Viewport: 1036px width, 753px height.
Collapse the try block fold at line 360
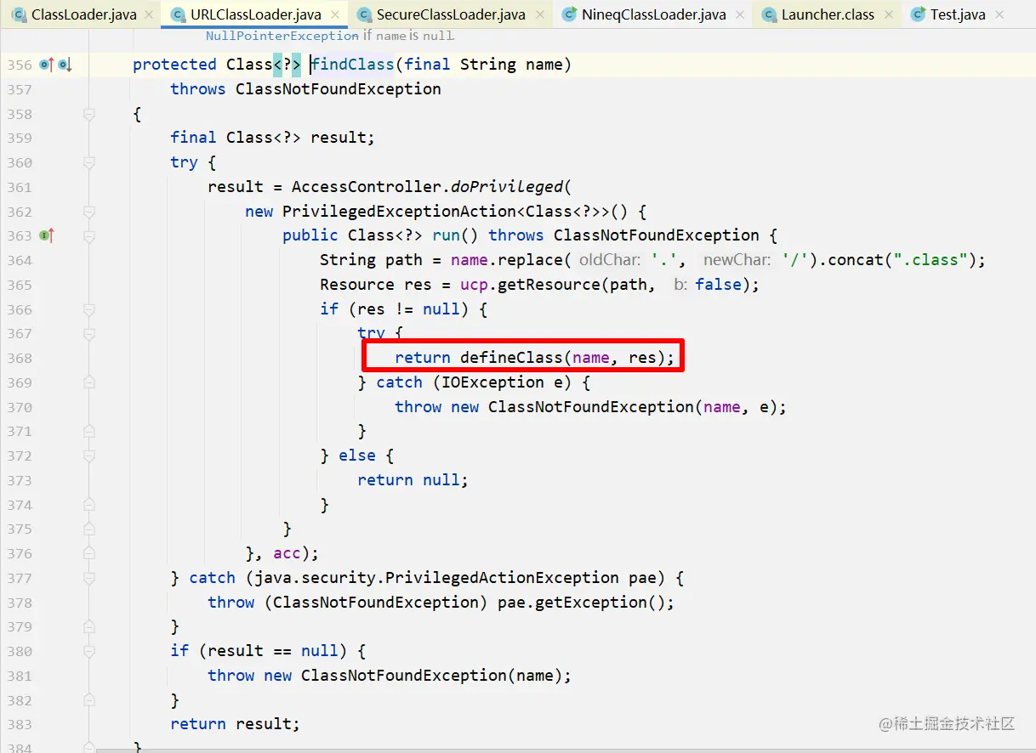pos(88,162)
